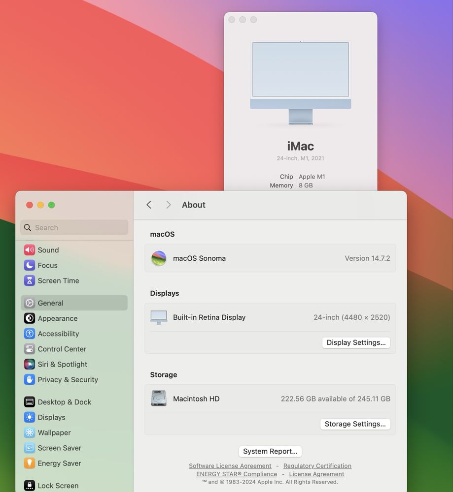Minimize System Settings with yellow button
The width and height of the screenshot is (453, 492).
click(40, 205)
